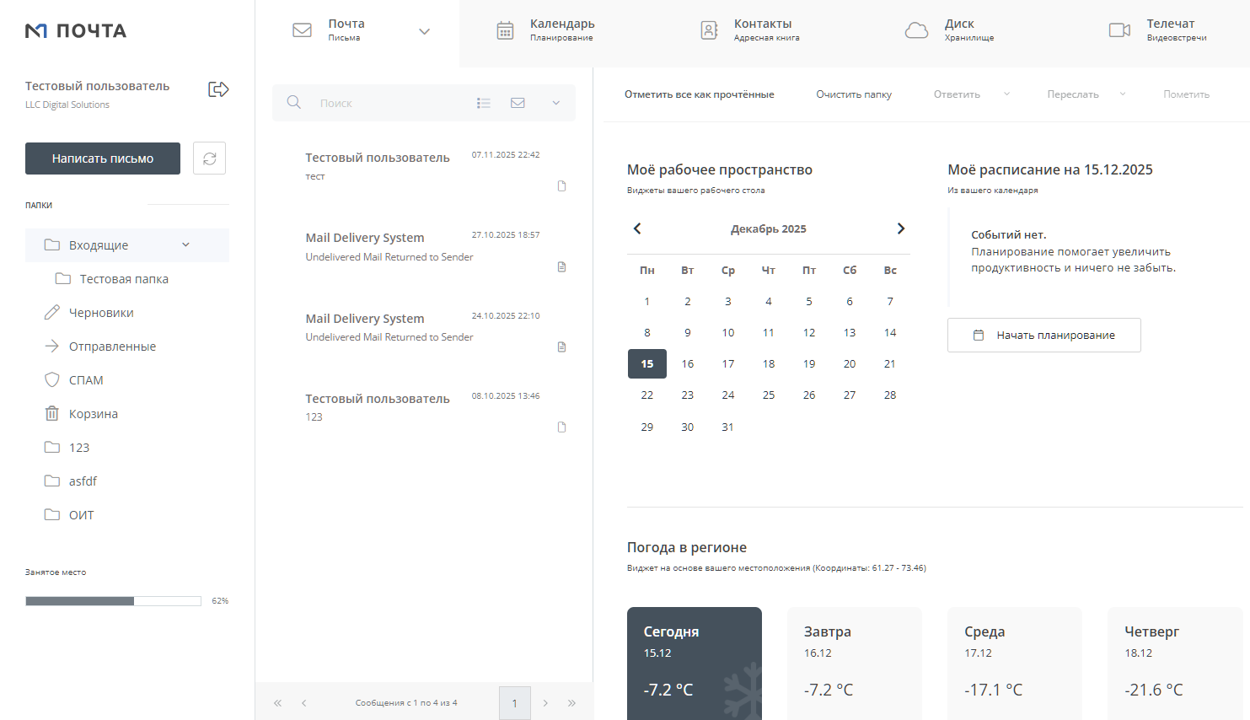Select December 1 in the calendar
Screen dimensions: 1250x720
[647, 302]
